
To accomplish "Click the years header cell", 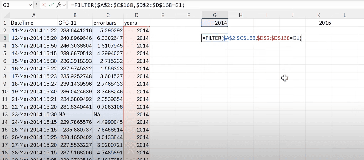I will coord(136,23).
